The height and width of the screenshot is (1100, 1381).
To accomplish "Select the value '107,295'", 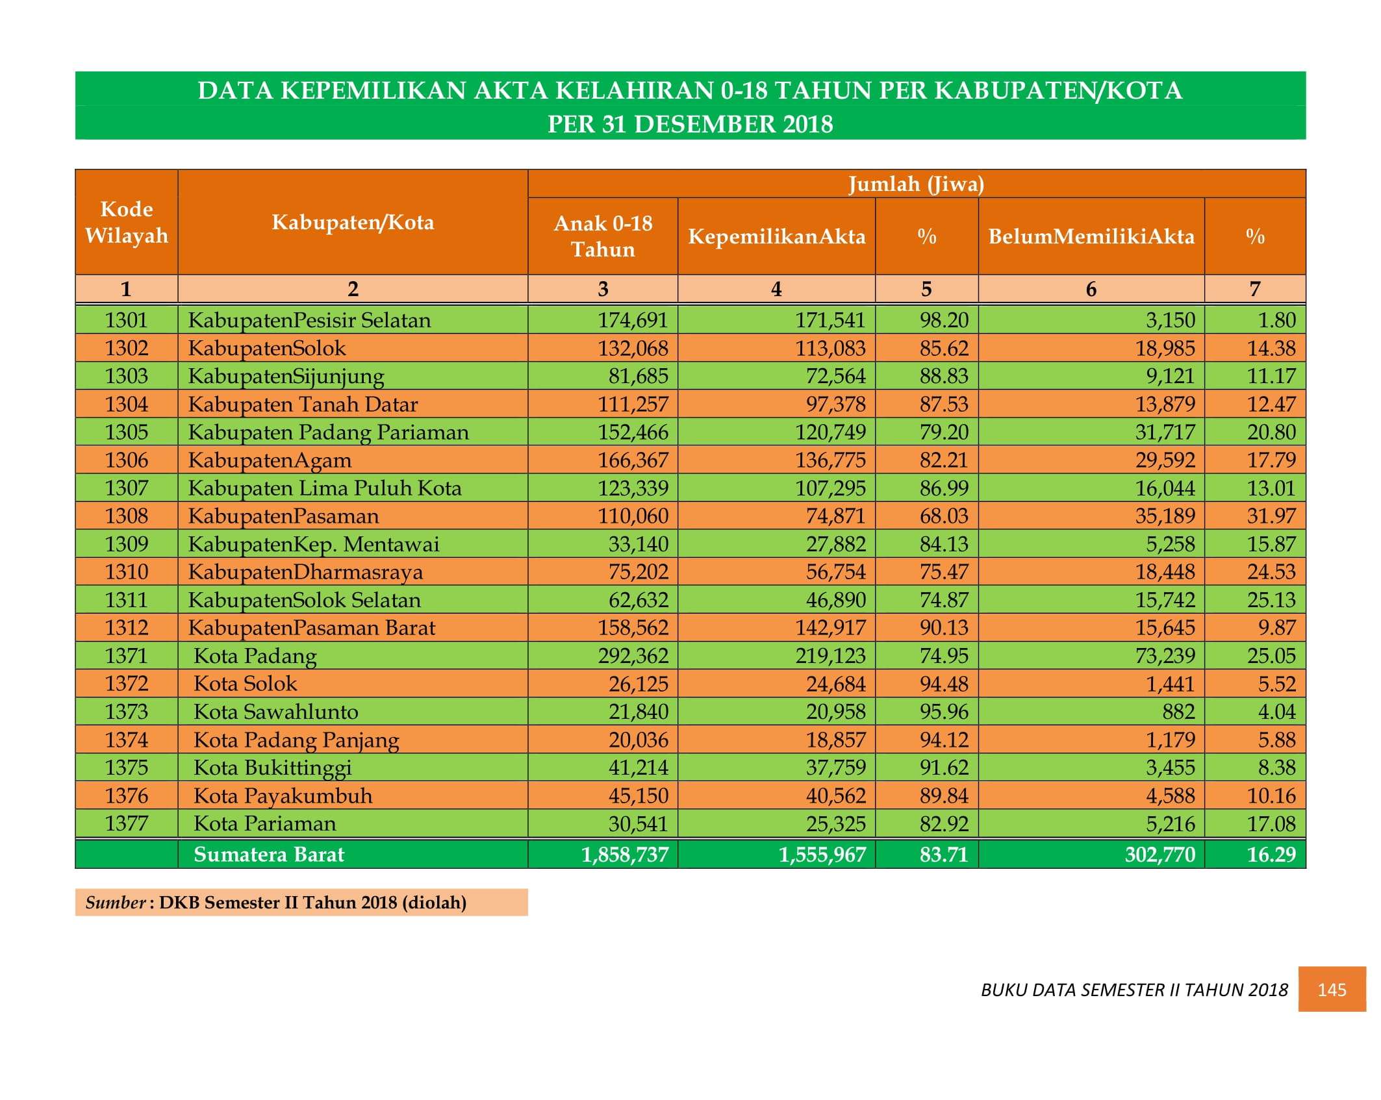I will [831, 488].
